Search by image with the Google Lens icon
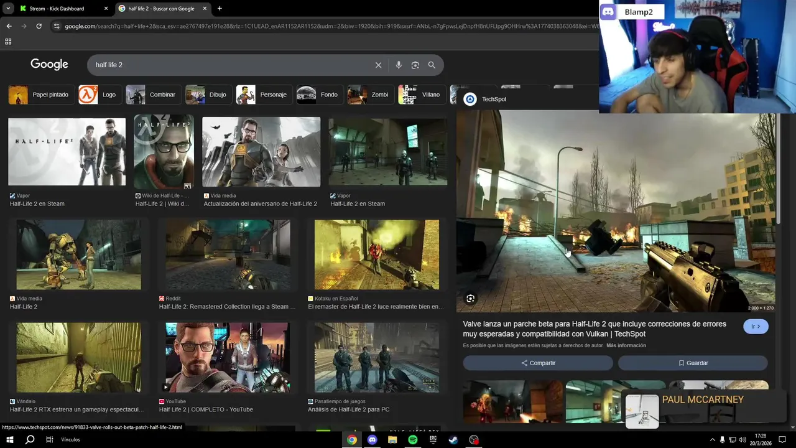Screen dimensions: 796x448 (x=415, y=65)
